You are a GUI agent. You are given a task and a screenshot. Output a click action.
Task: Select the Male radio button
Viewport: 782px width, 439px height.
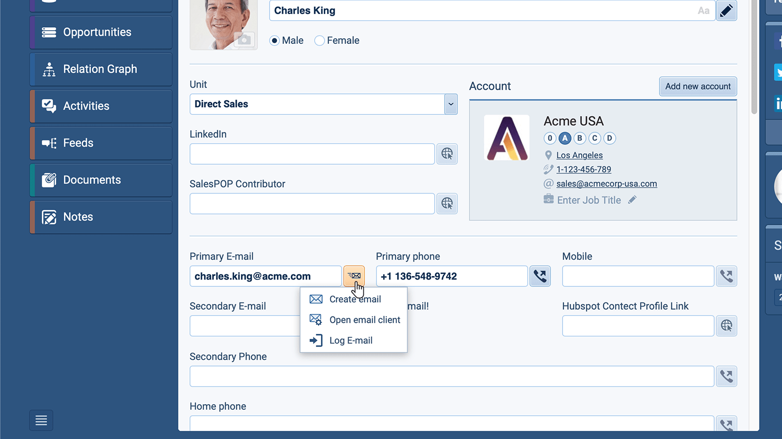[x=275, y=41]
